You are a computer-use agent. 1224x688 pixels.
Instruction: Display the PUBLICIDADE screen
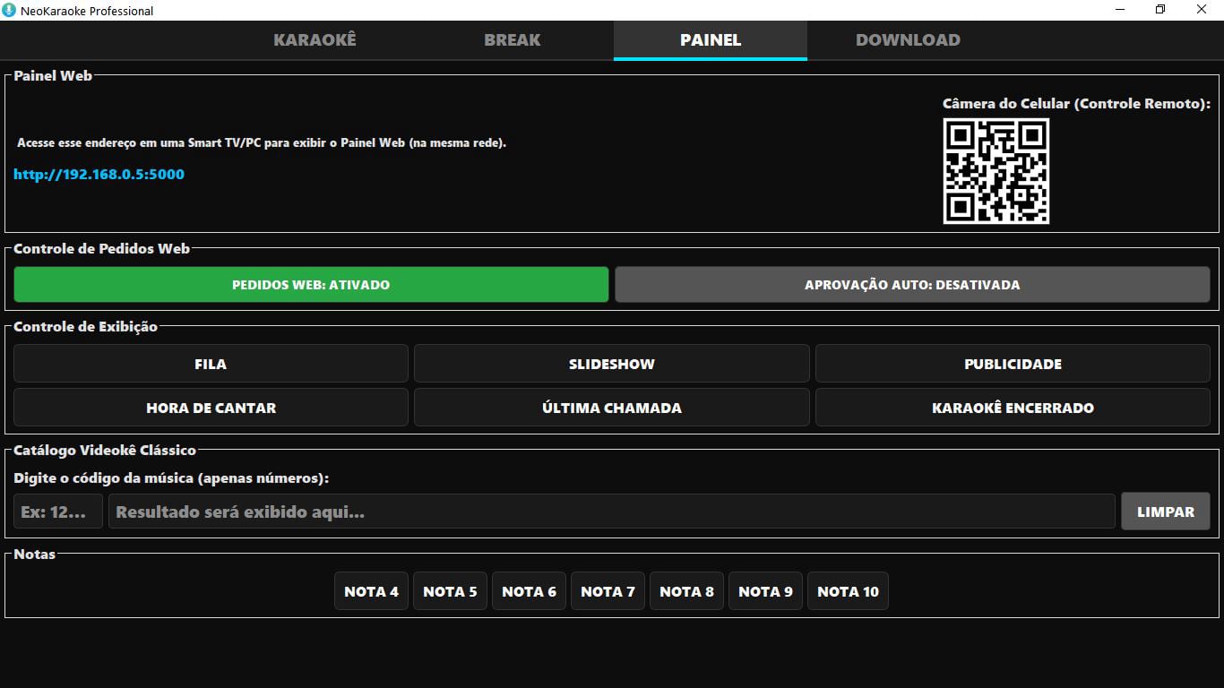[1012, 364]
